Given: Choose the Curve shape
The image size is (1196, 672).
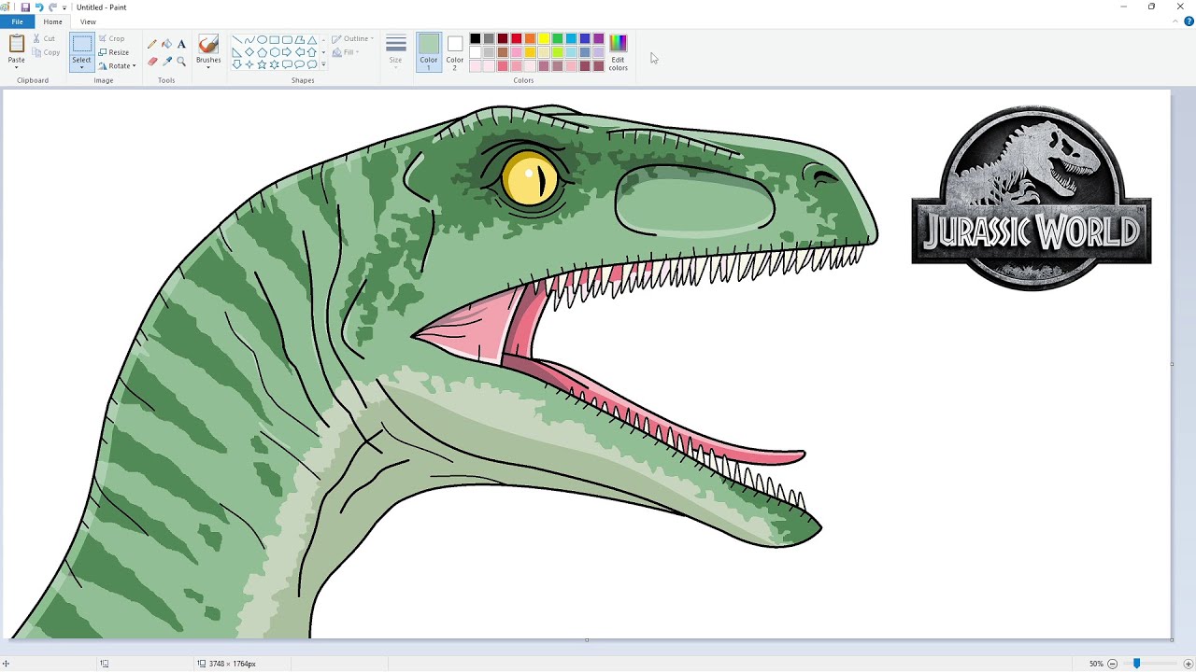Looking at the screenshot, I should (x=249, y=40).
